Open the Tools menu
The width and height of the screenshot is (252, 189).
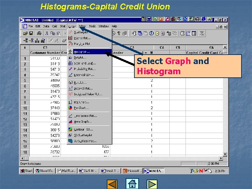[92, 26]
